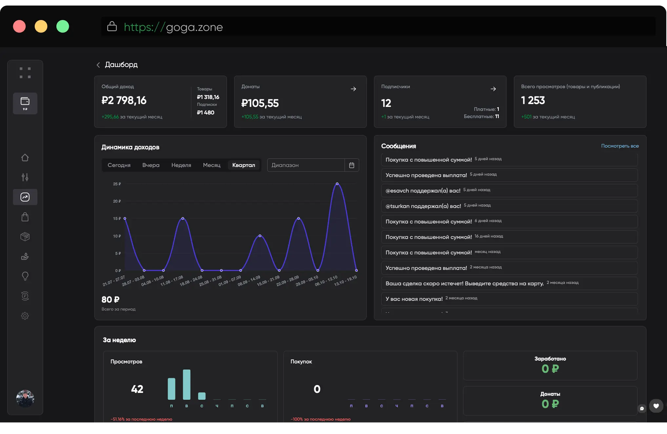Click the sliders adjustment sidebar icon
Image resolution: width=667 pixels, height=434 pixels.
[25, 177]
